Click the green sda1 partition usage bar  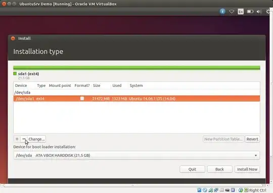pos(136,68)
